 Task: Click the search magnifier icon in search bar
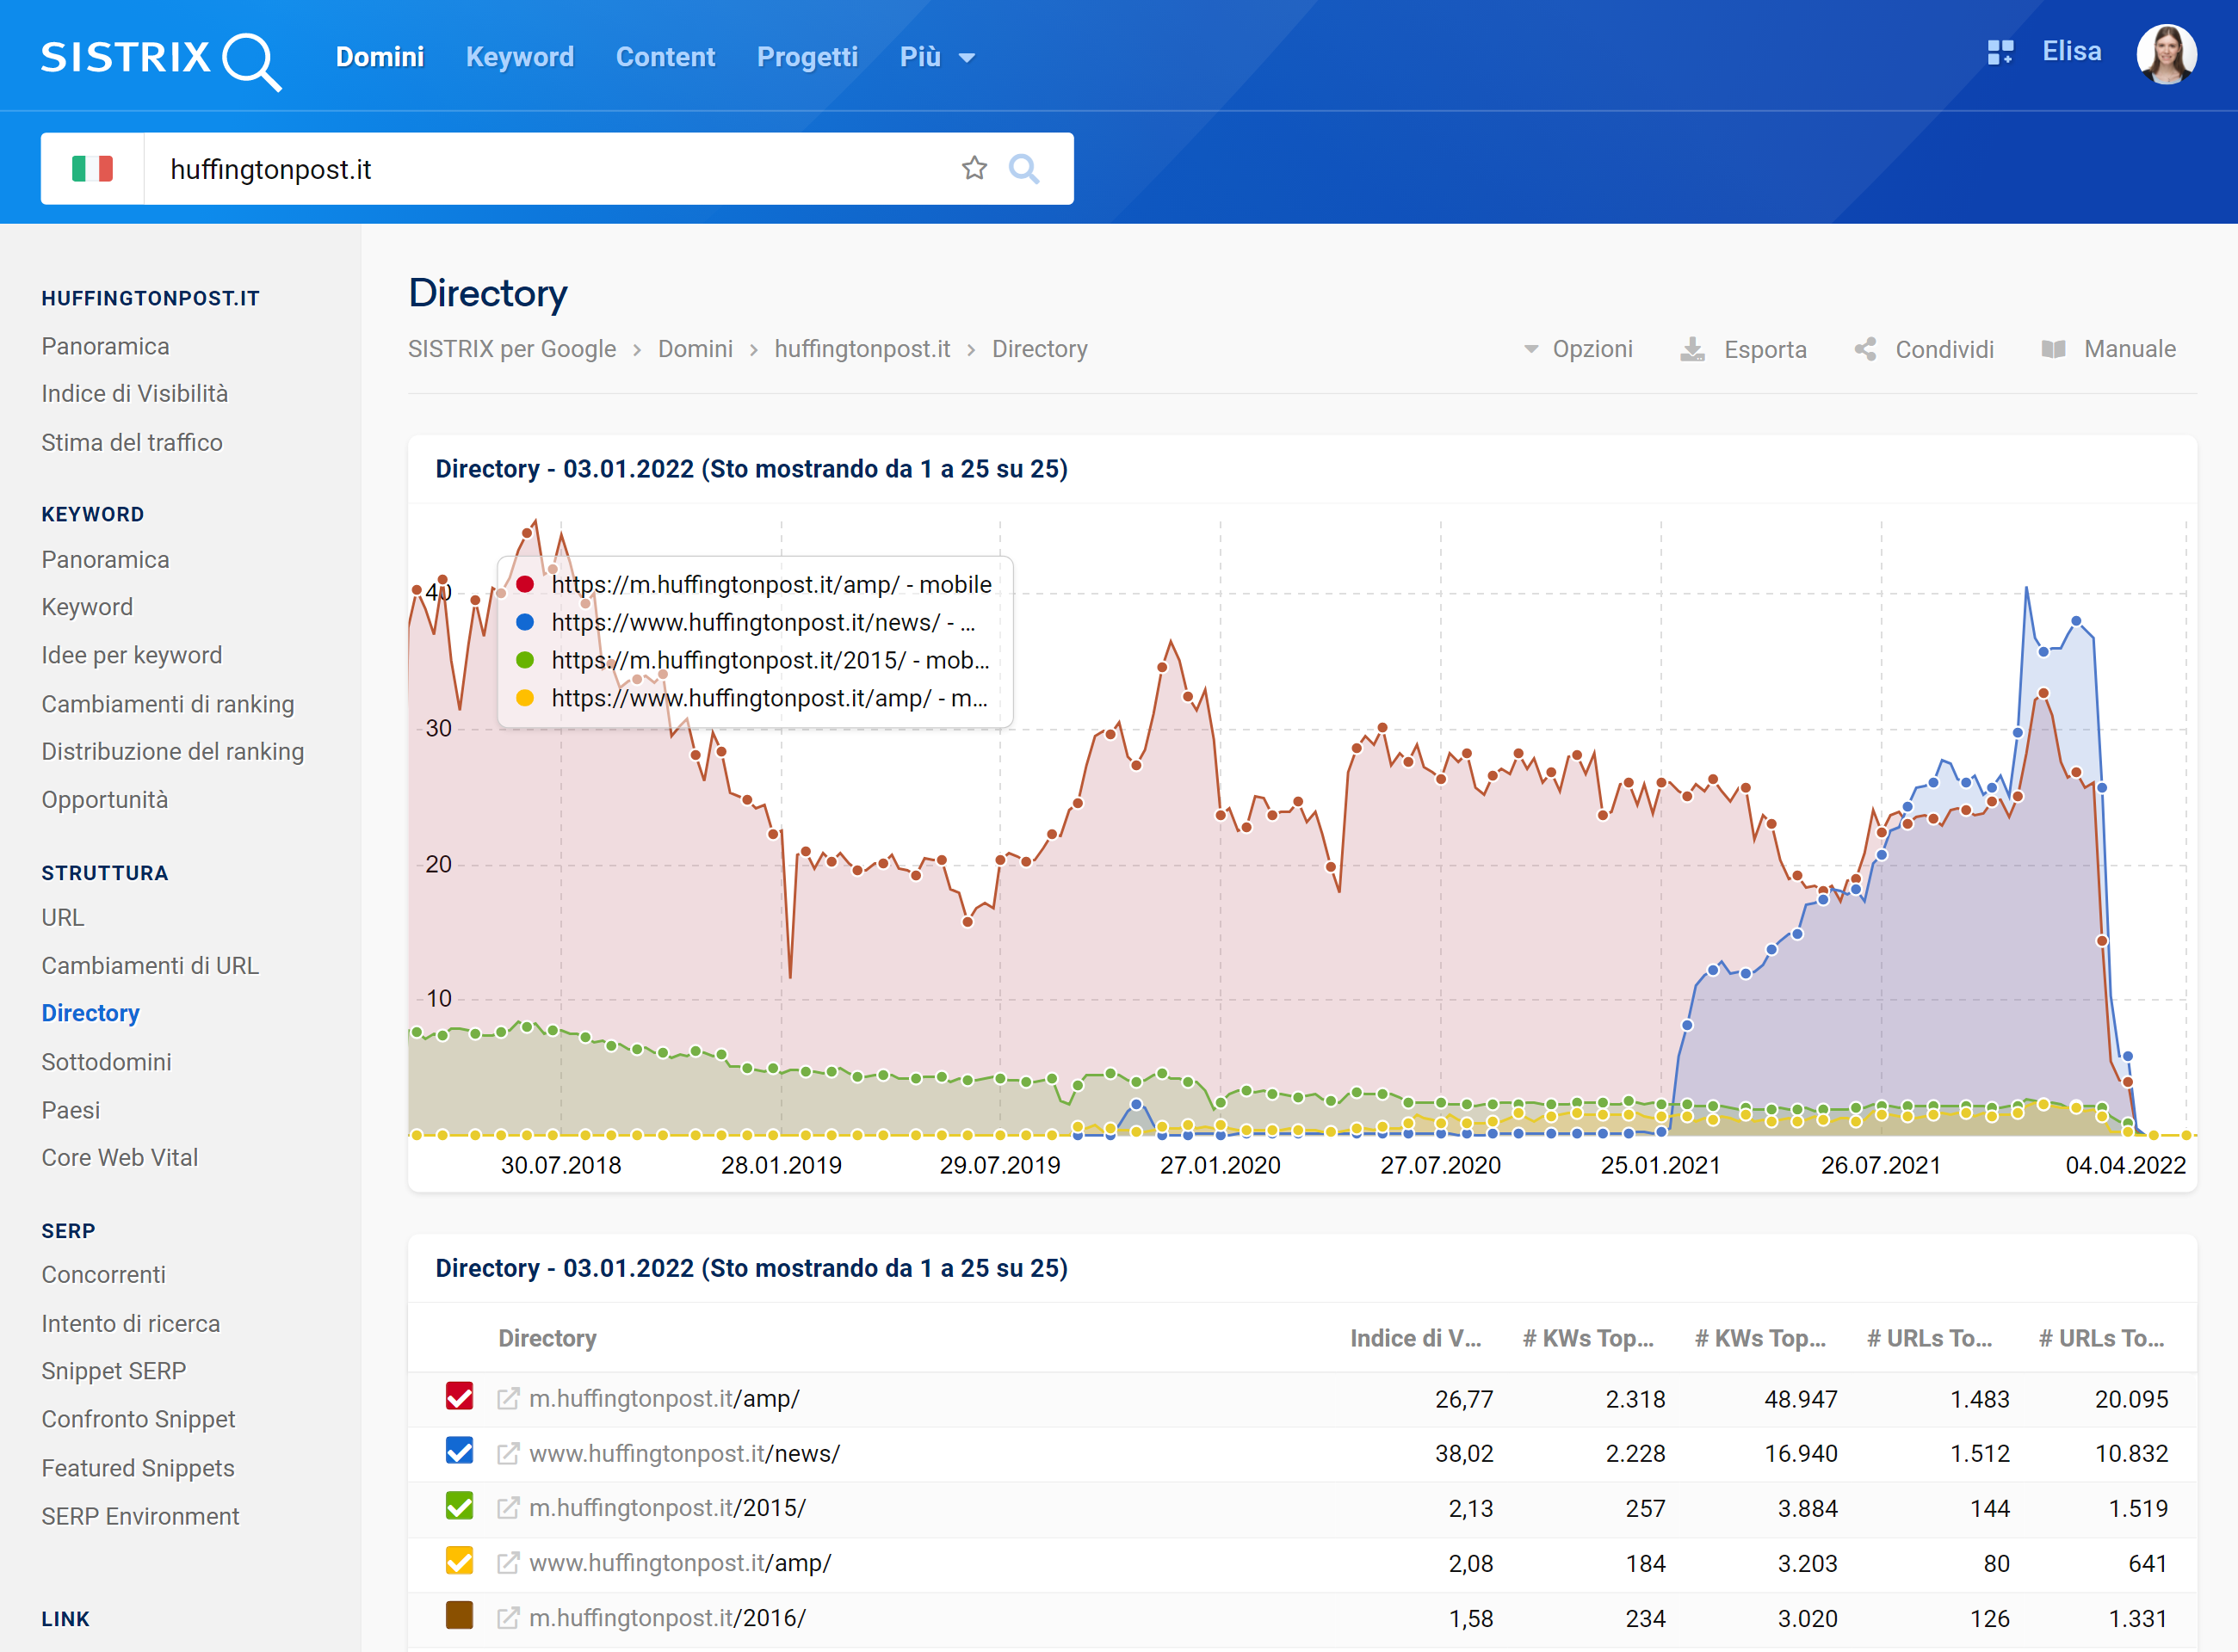[x=1023, y=169]
